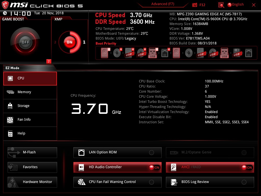261x196 pixels.
Task: Switch AHCI mode to RAID
Action: [x=247, y=167]
